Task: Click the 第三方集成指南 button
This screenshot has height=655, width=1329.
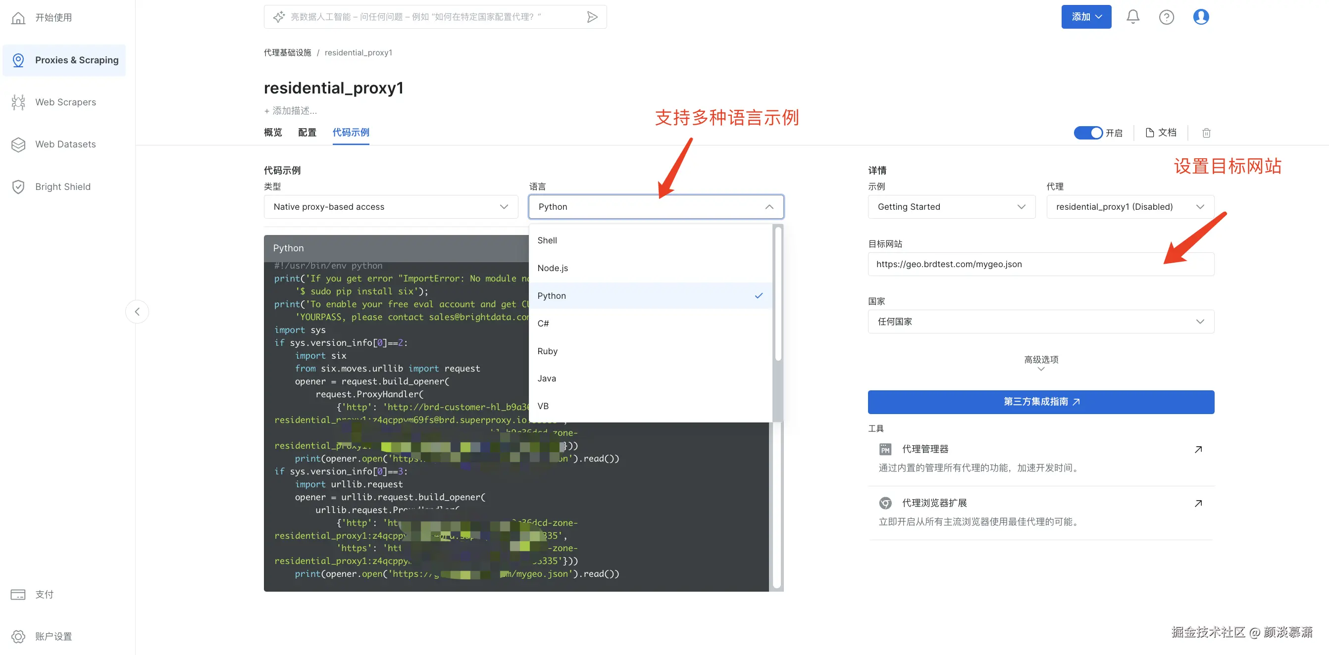Action: (1041, 402)
